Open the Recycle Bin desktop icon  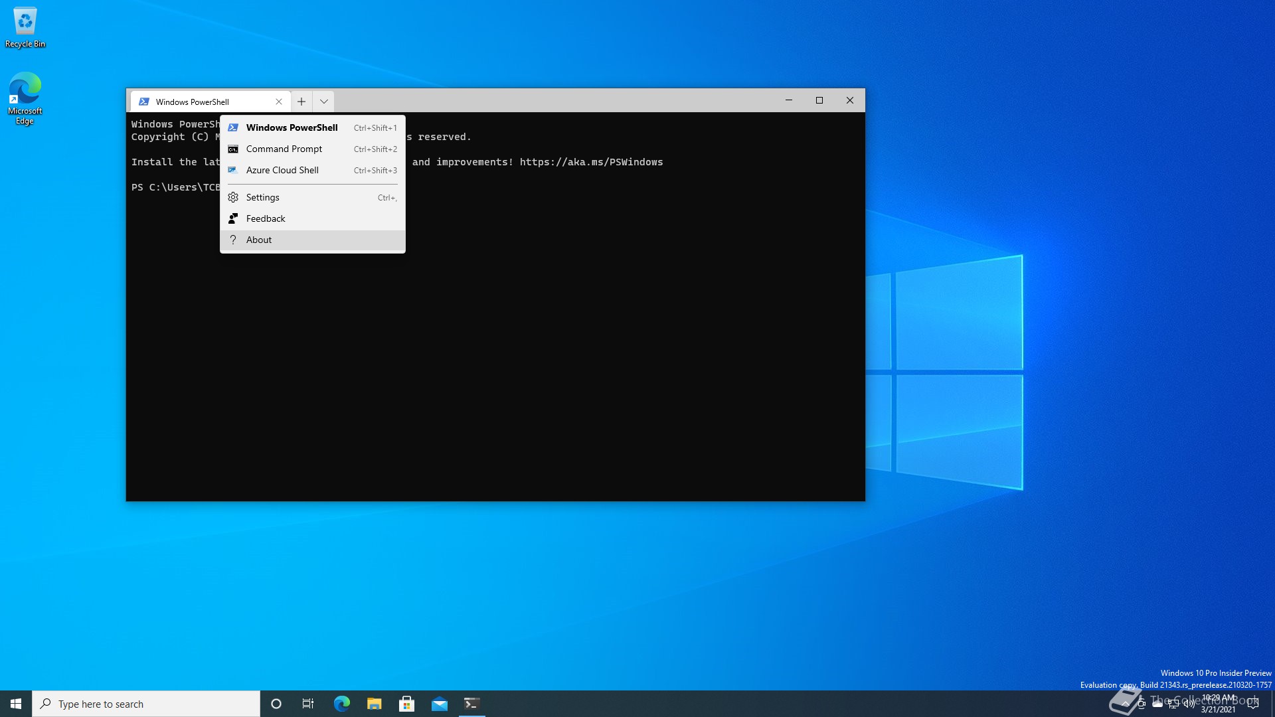(25, 27)
